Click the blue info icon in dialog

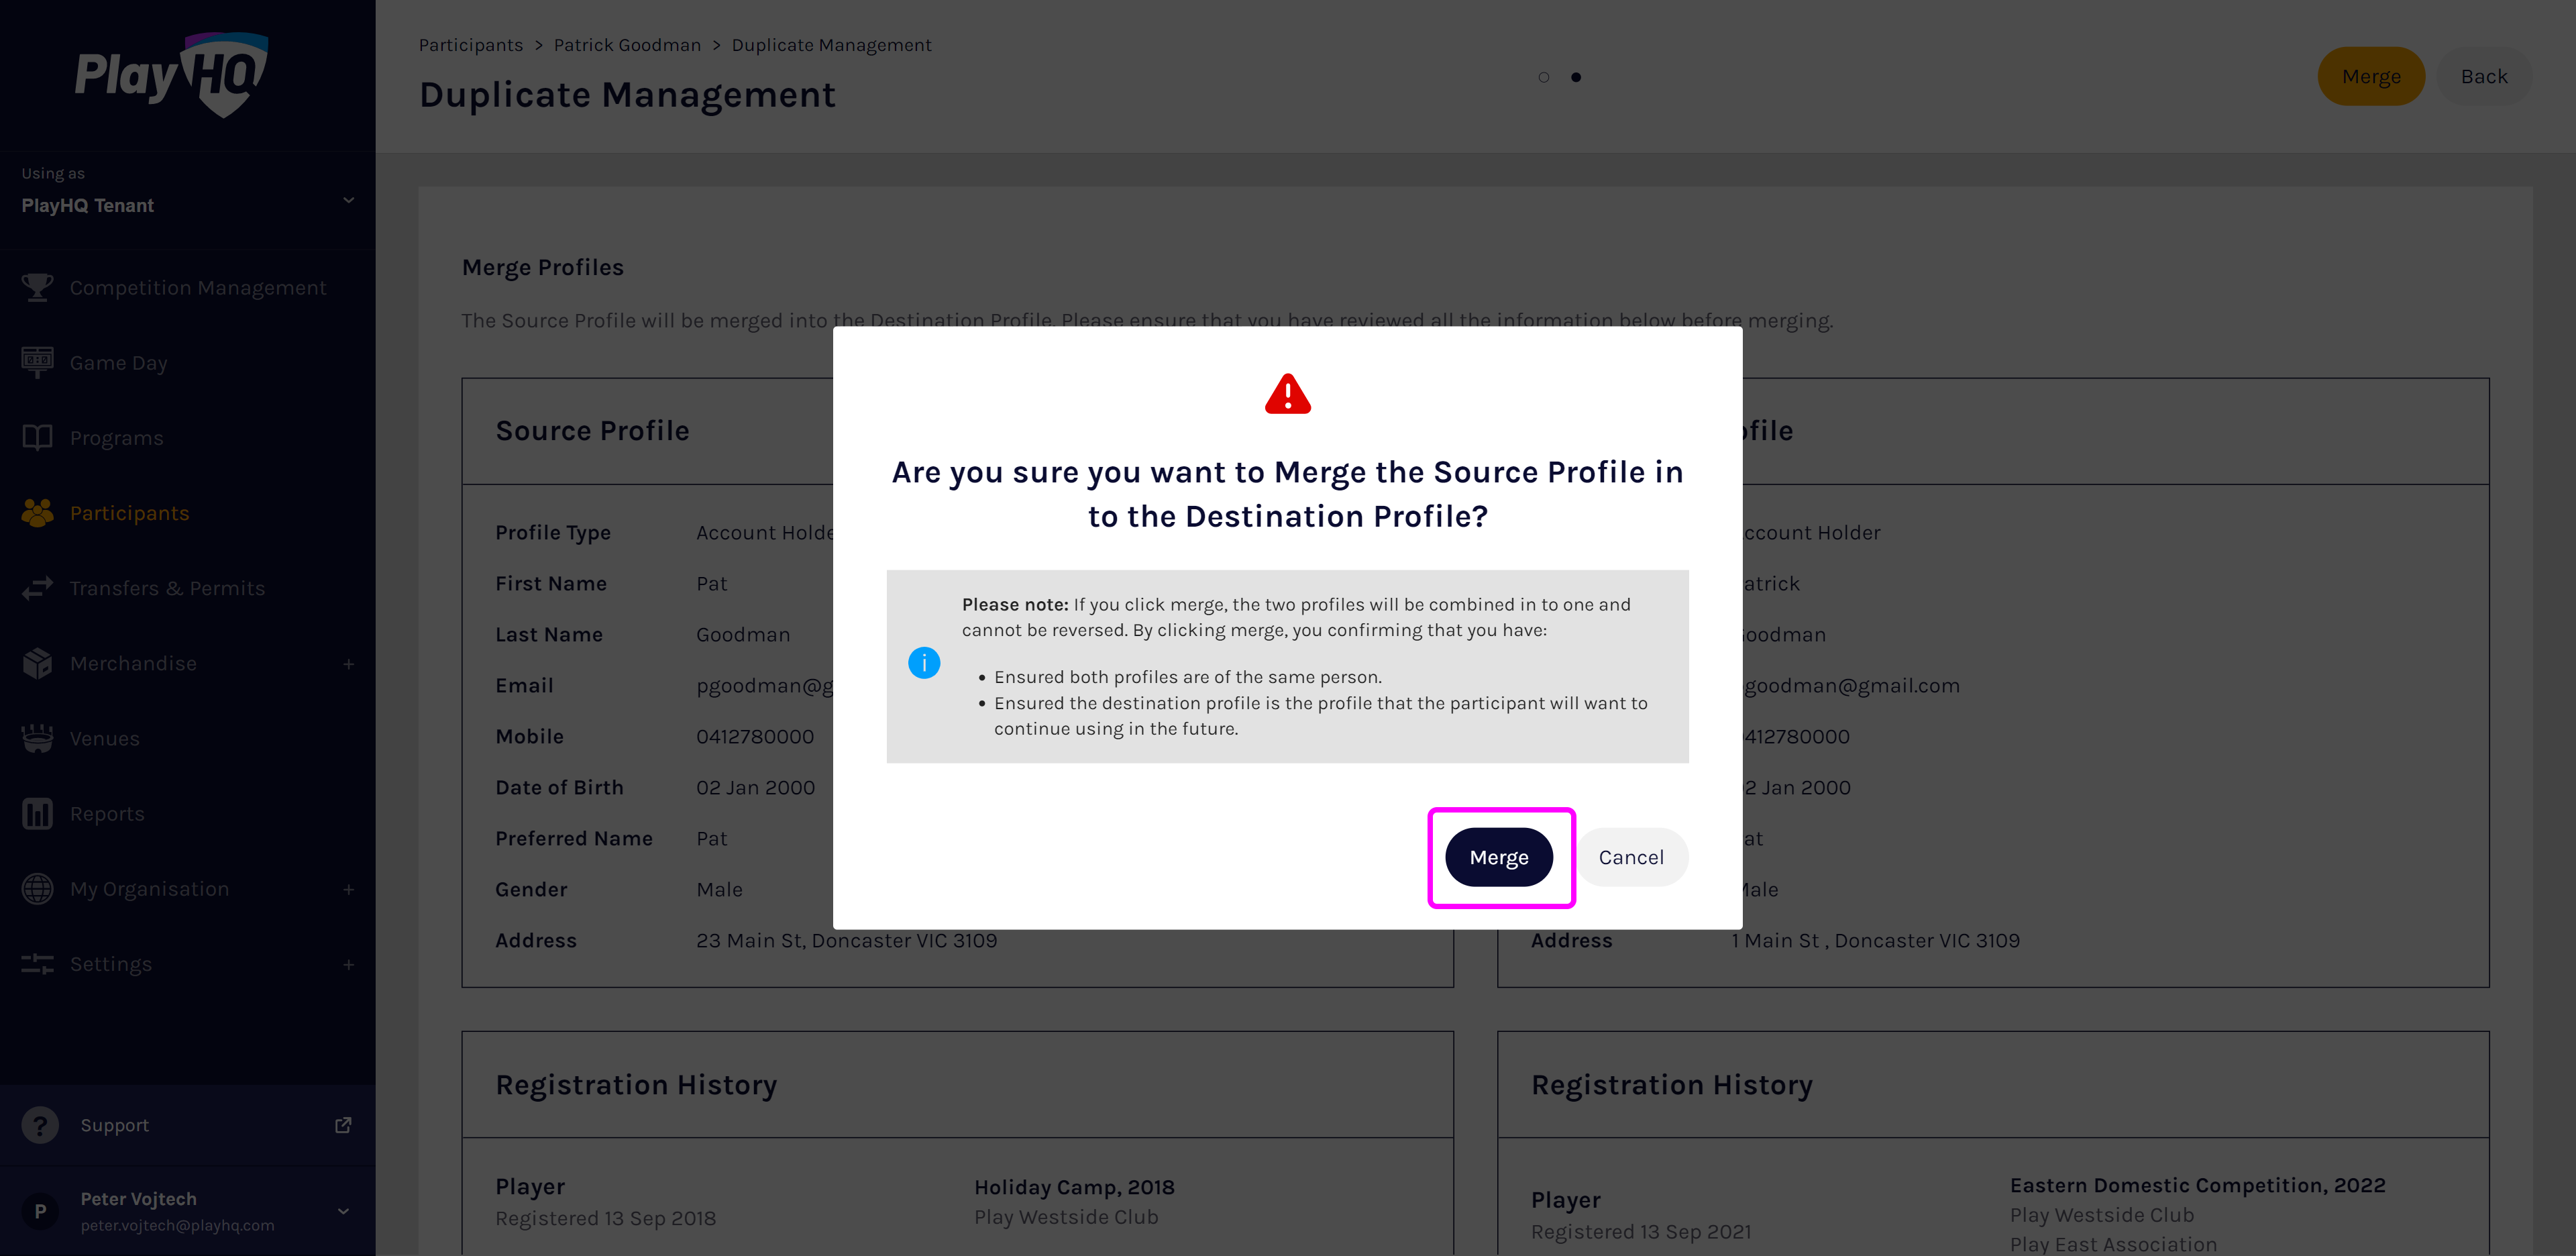[923, 663]
